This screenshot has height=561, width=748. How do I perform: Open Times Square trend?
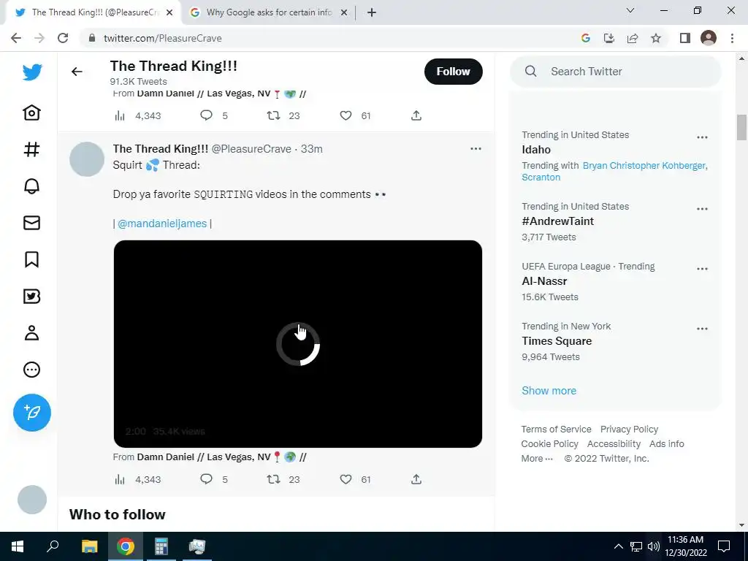click(557, 341)
